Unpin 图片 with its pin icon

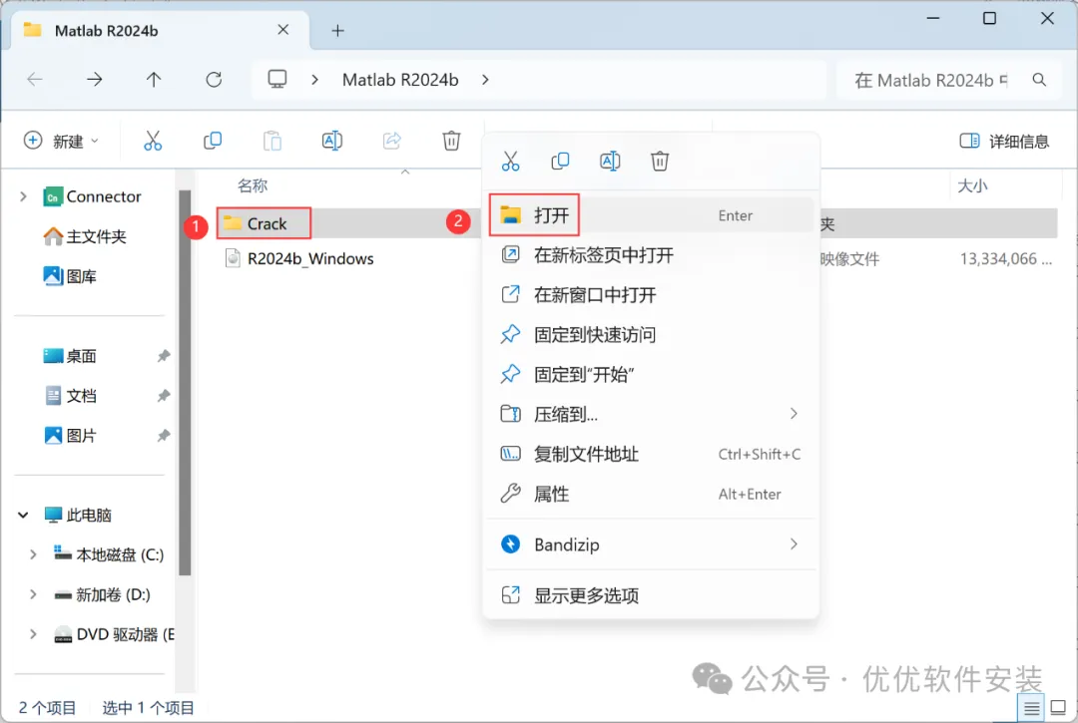163,436
